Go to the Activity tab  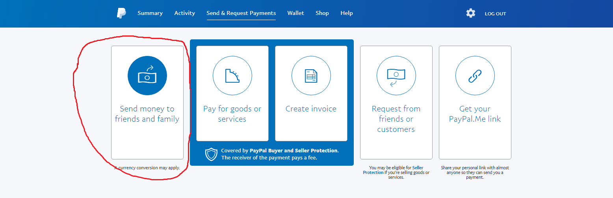[x=185, y=13]
